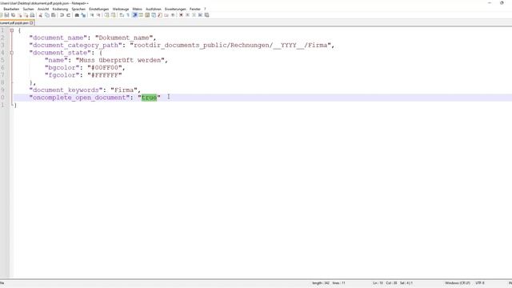The height and width of the screenshot is (288, 512).
Task: Restore down the Notepad++ window
Action: click(x=502, y=3)
